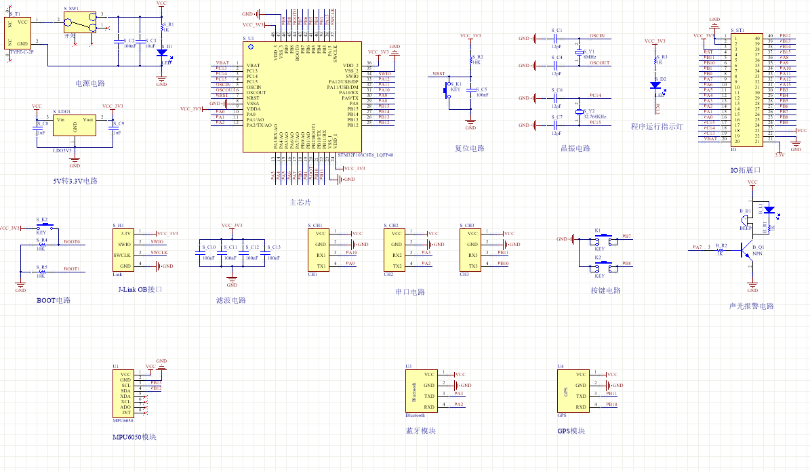
Task: Select the S_K1 reset KEY button symbol
Action: 447,91
